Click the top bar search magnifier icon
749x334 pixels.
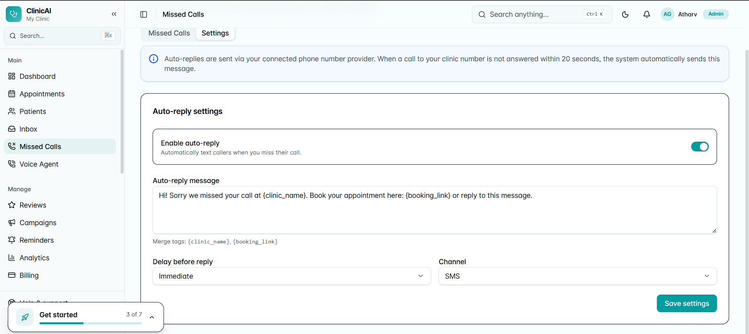tap(482, 14)
